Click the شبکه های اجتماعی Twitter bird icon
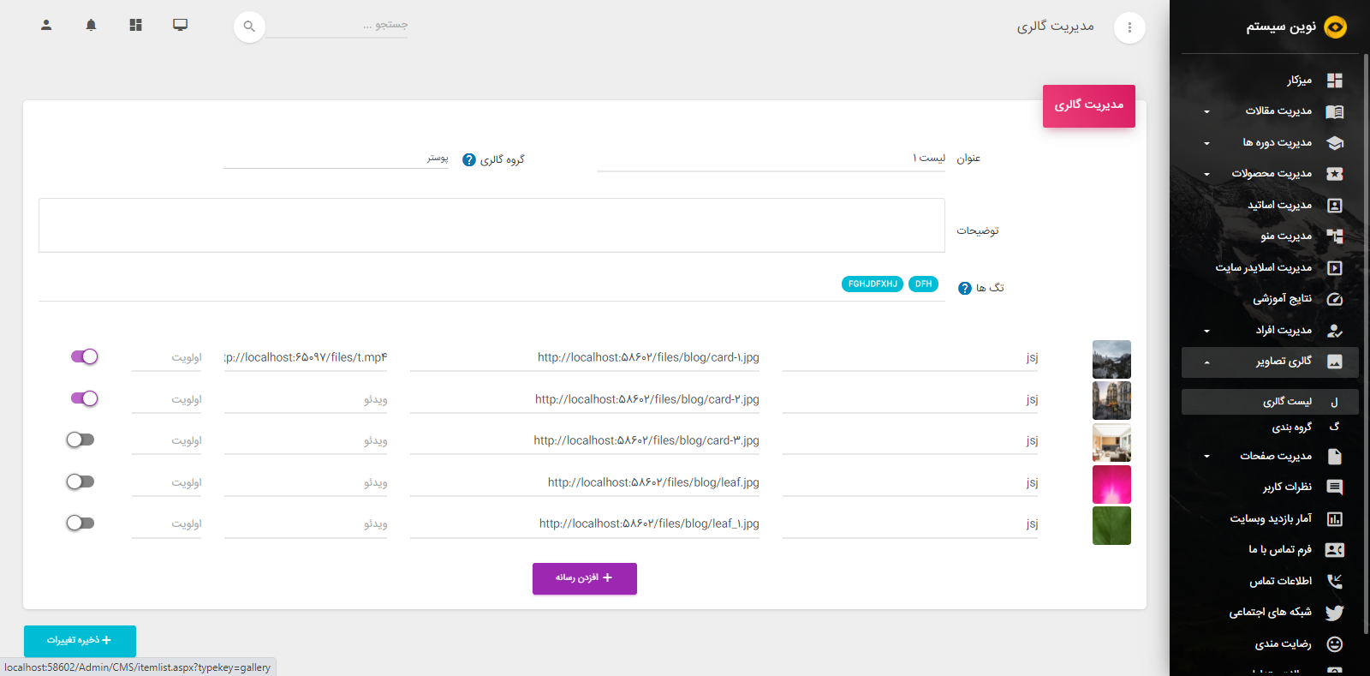The height and width of the screenshot is (676, 1370). pyautogui.click(x=1334, y=613)
